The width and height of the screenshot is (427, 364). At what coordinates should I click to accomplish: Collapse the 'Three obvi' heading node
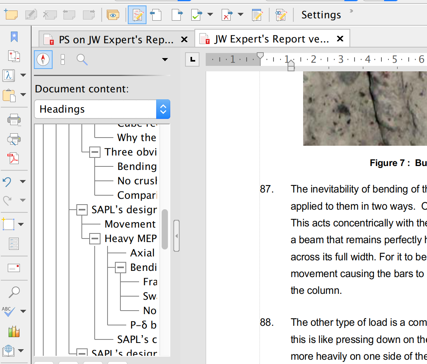point(95,152)
